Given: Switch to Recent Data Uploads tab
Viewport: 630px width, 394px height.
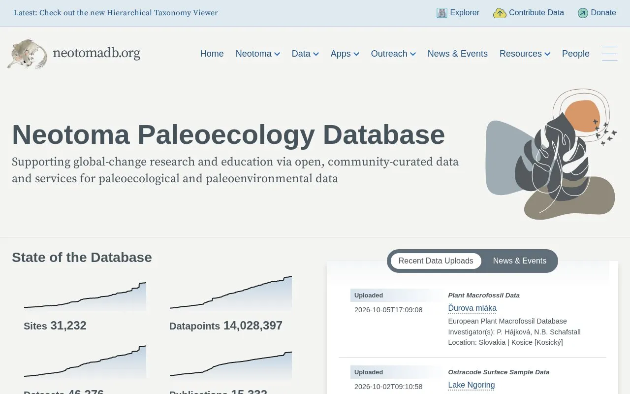Looking at the screenshot, I should pos(436,261).
